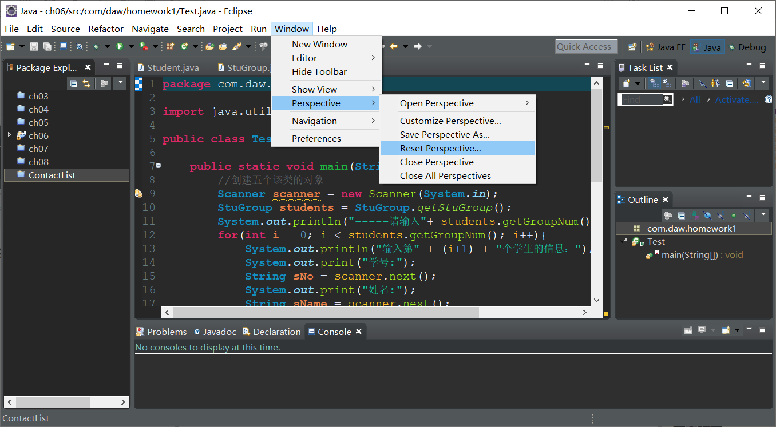Click the forward navigation arrow in toolbar
The height and width of the screenshot is (427, 776).
tap(418, 46)
